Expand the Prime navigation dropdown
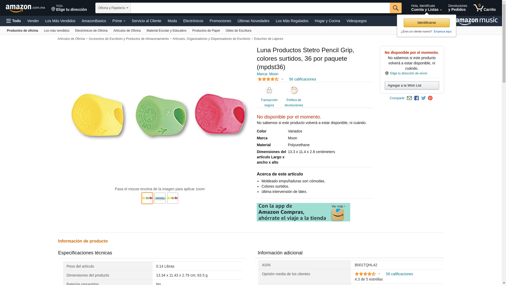Image resolution: width=506 pixels, height=285 pixels. coord(119,21)
